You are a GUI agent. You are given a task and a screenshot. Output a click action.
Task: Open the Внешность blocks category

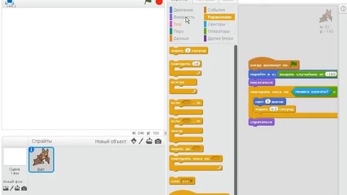184,17
